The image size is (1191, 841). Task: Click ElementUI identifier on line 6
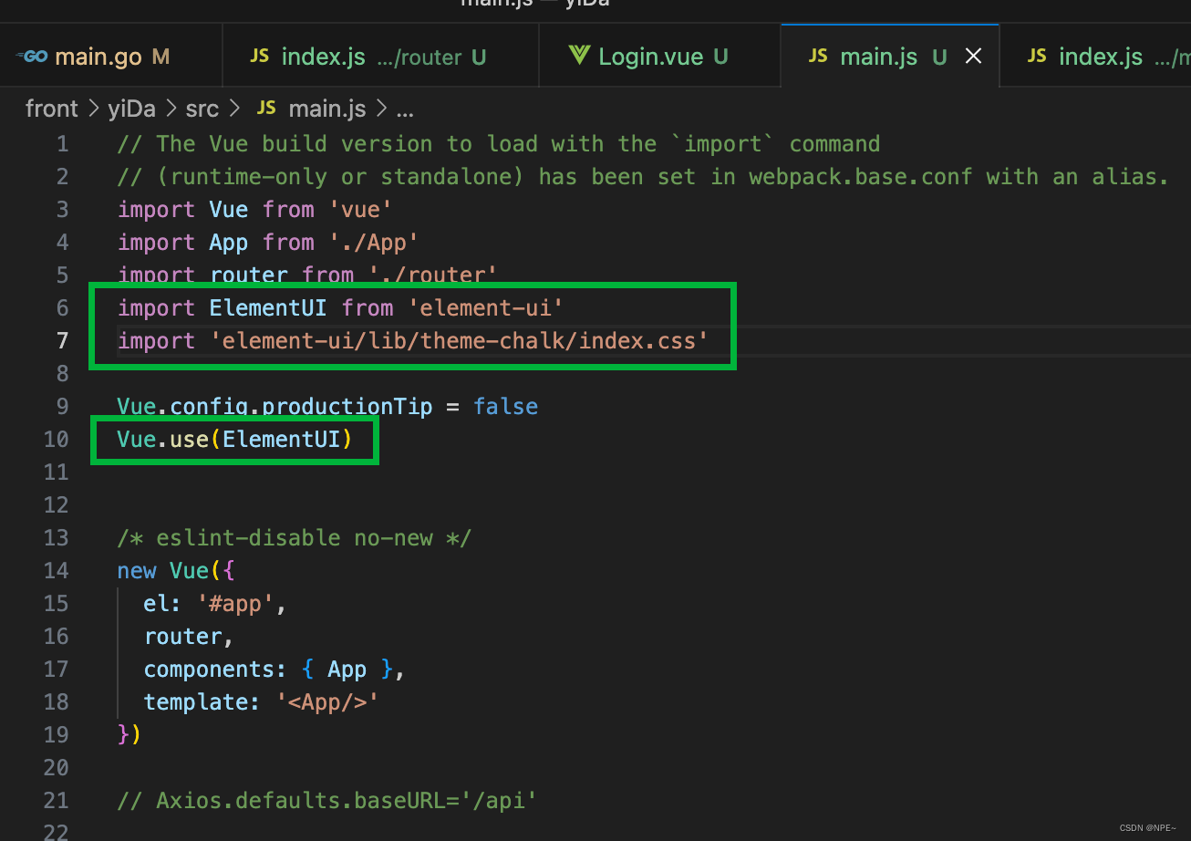(268, 308)
